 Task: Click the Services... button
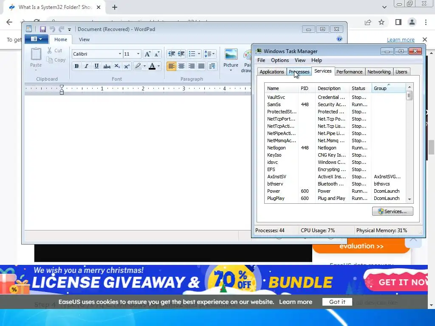(392, 211)
